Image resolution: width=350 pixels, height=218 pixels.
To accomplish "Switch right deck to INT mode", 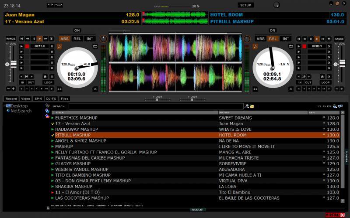I will click(286, 39).
